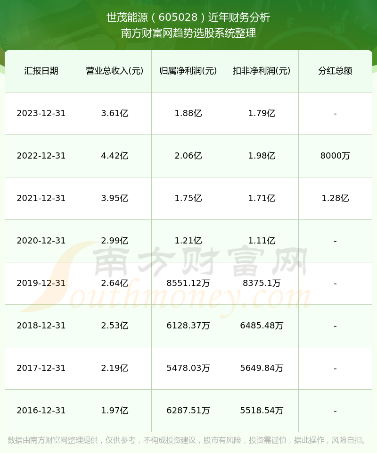377x453 pixels.
Task: Click net profit value 6128.37万
Action: (x=188, y=326)
